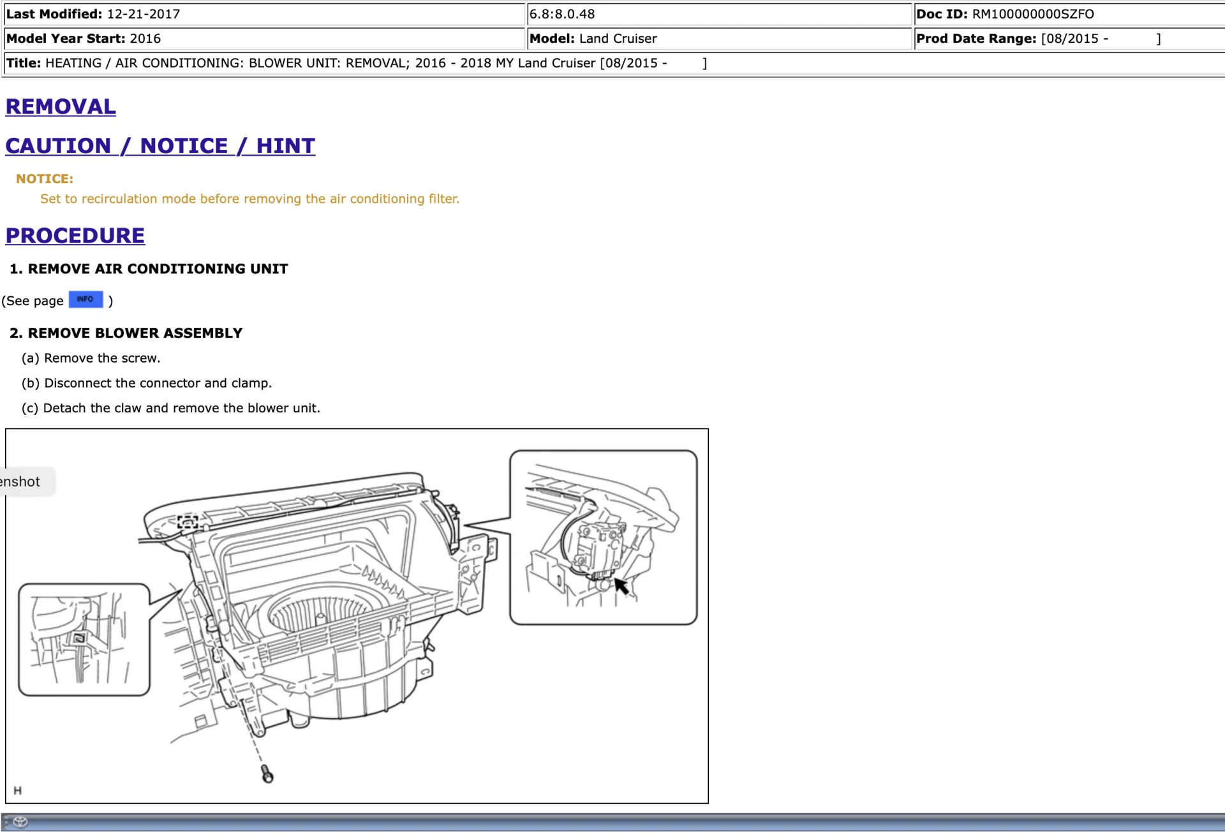Screen dimensions: 1225x835
Task: Open the PROCEDURE heading link
Action: (75, 236)
